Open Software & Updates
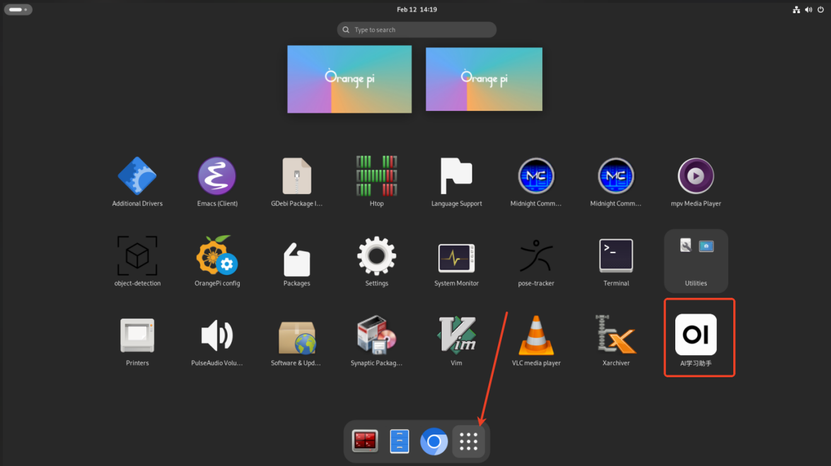831x466 pixels. point(297,338)
